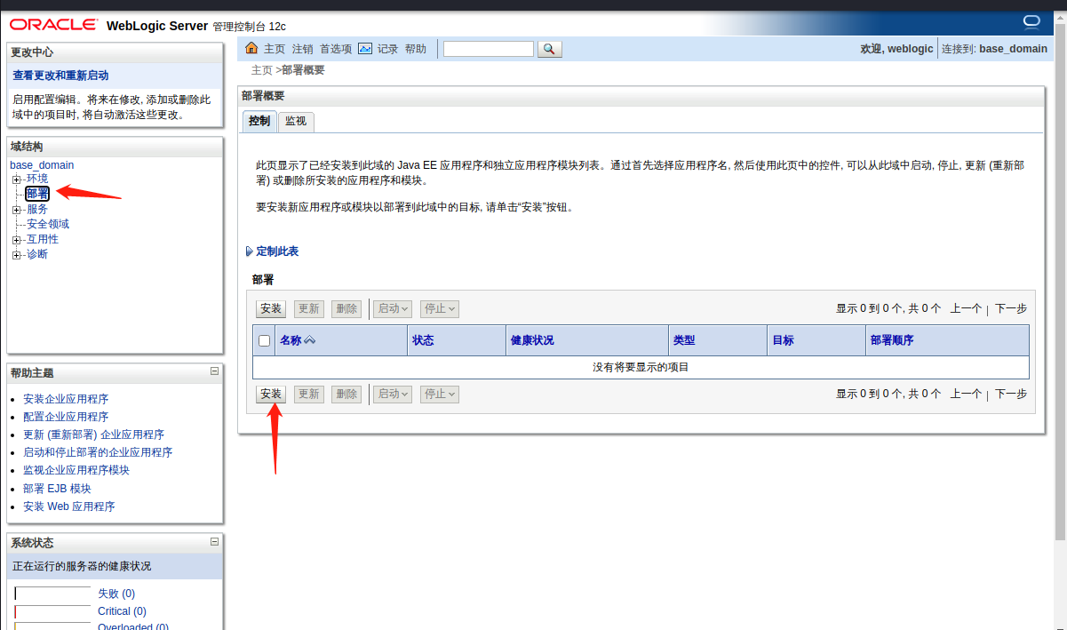Screen dimensions: 1067x630
Task: Click 失败 (0) health status link
Action: pos(116,594)
